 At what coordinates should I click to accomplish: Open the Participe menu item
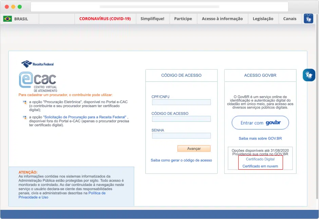pos(183,19)
